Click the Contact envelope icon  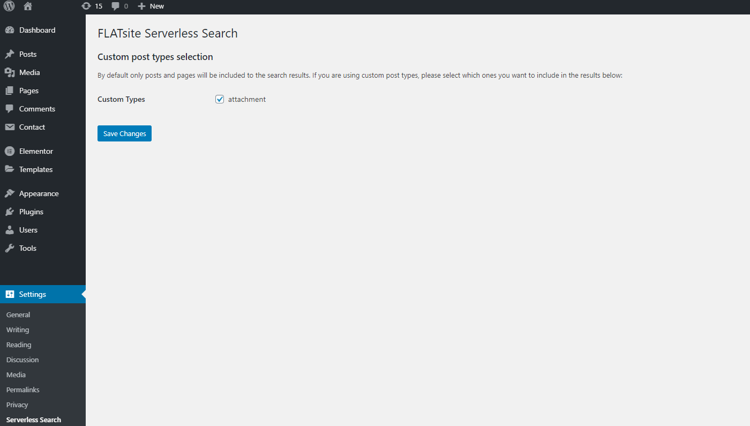click(x=10, y=127)
